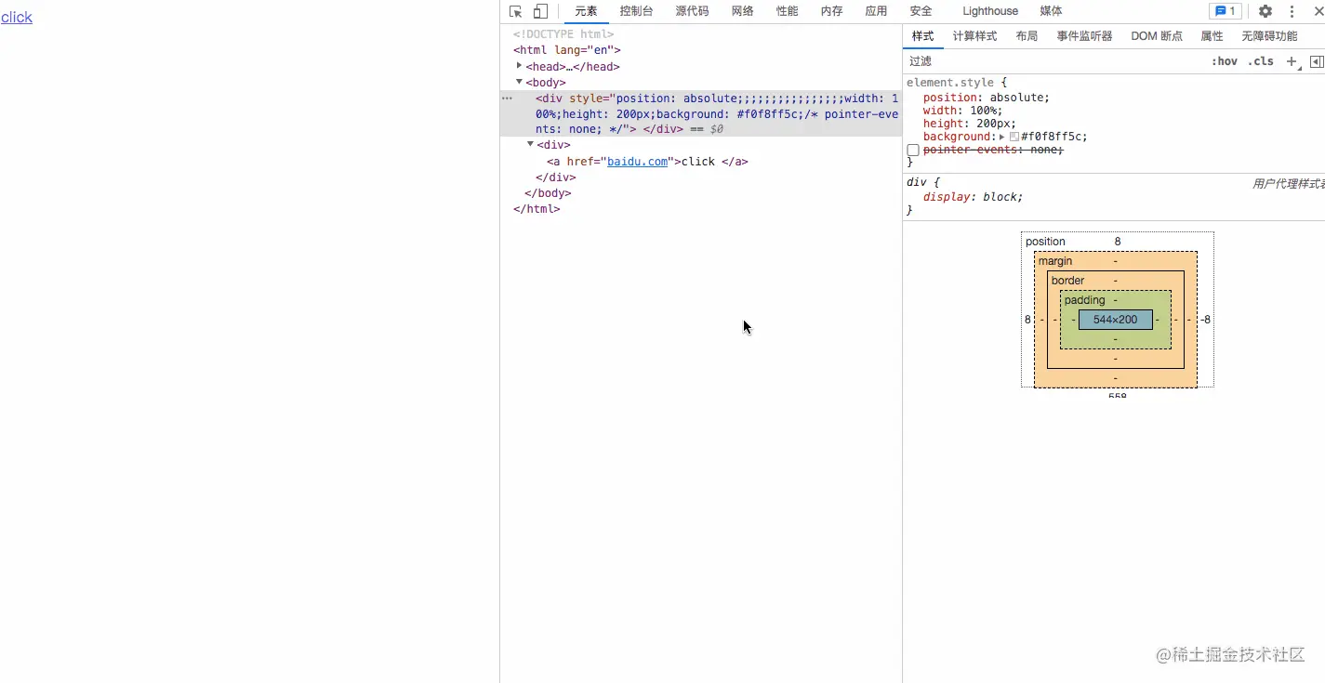This screenshot has height=683, width=1325.
Task: Collapse the body element in DOM tree
Action: 519,82
